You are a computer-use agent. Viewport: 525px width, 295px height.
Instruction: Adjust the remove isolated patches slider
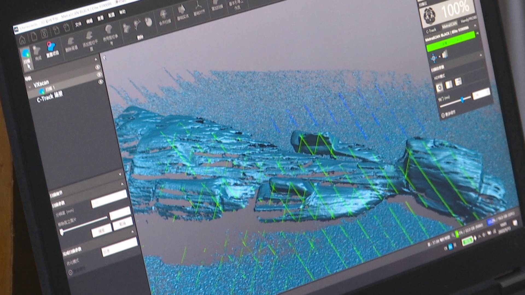(x=62, y=232)
